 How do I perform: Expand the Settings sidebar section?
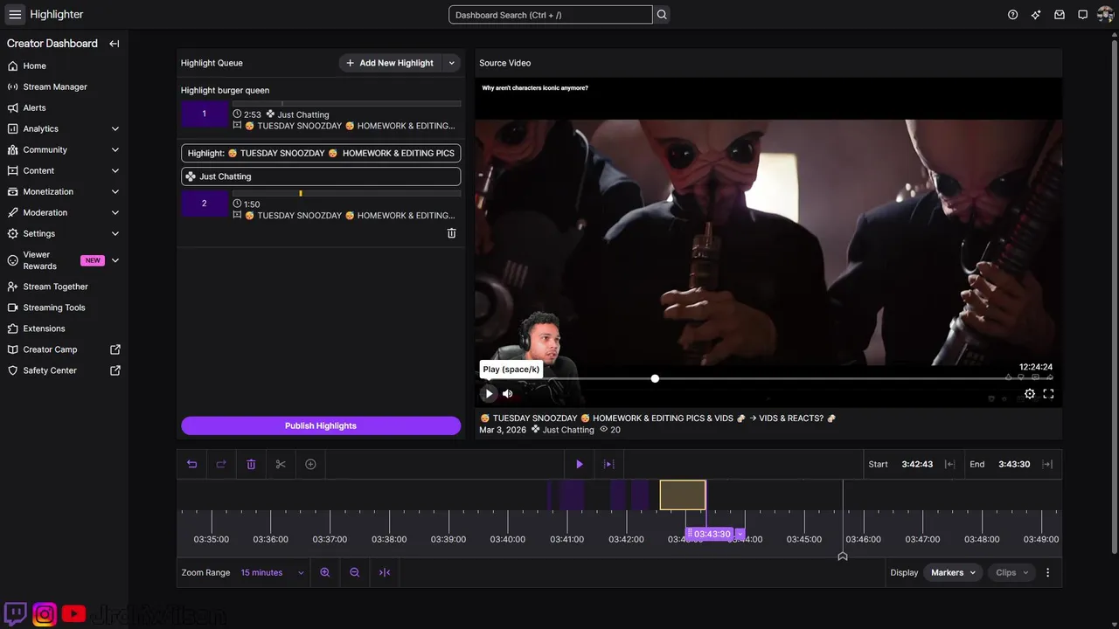click(x=115, y=233)
